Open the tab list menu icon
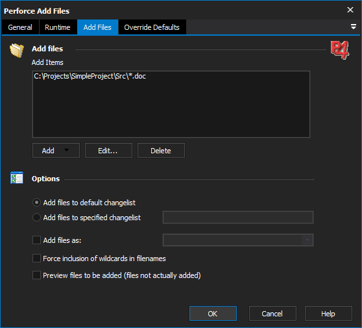Viewport: 362px width, 328px height. coord(353,27)
